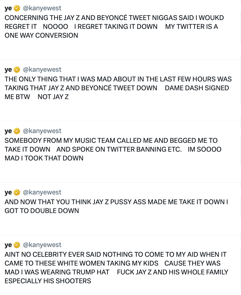This screenshot has width=241, height=295.
Task: Open tweet text 'SOMEBODY FROM MY MUSIC TEAM CALLED ME'
Action: 87,140
